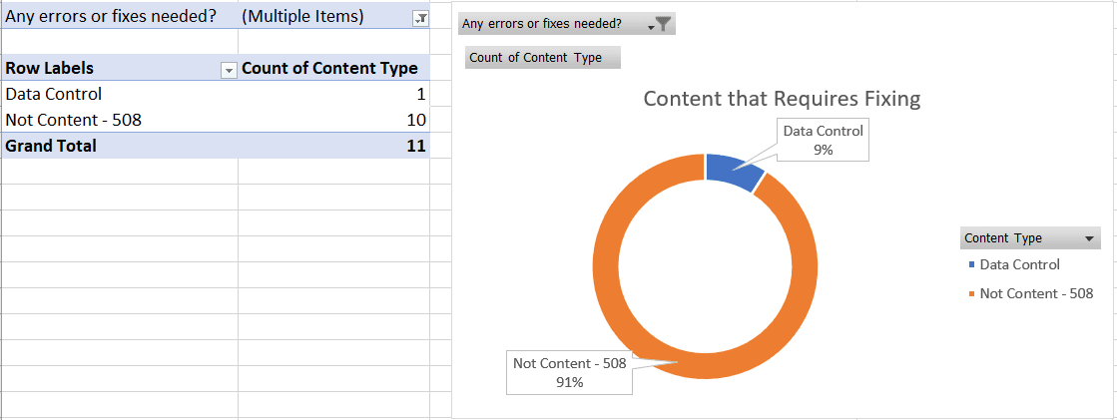The width and height of the screenshot is (1117, 420).
Task: Select the orange Not Content - 508 donut slice
Action: pyautogui.click(x=639, y=329)
